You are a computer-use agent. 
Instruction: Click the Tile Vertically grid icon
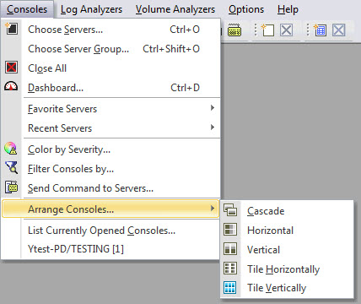coord(230,287)
